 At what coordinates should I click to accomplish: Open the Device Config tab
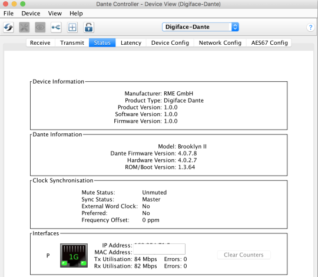click(x=170, y=42)
